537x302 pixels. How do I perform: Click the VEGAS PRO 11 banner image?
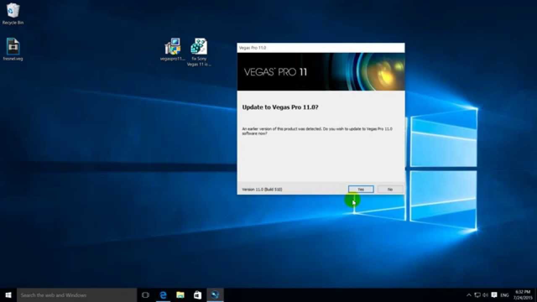[321, 72]
